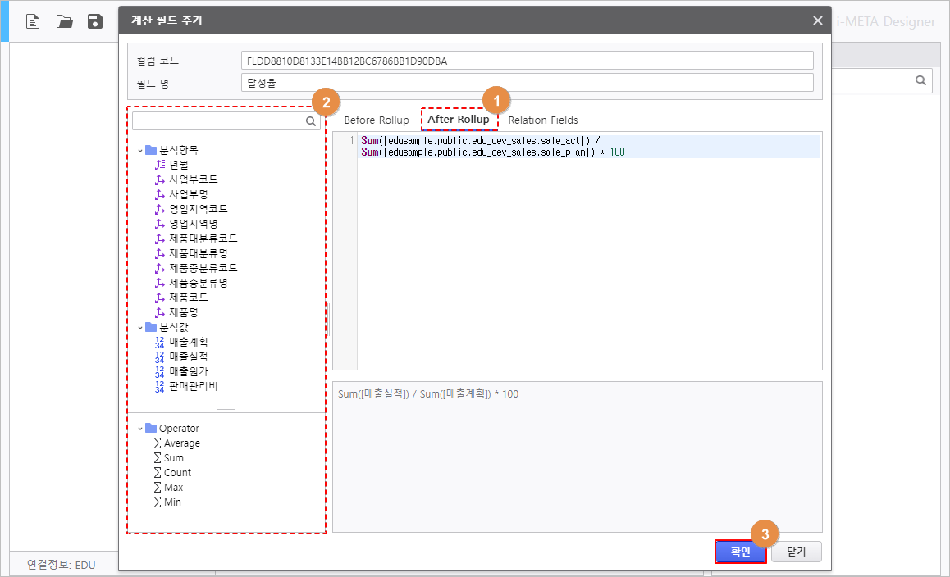Click the open folder icon in the toolbar

coord(64,22)
